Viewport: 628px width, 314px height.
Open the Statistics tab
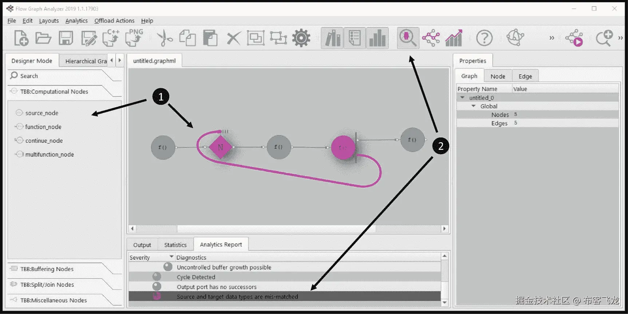click(175, 245)
